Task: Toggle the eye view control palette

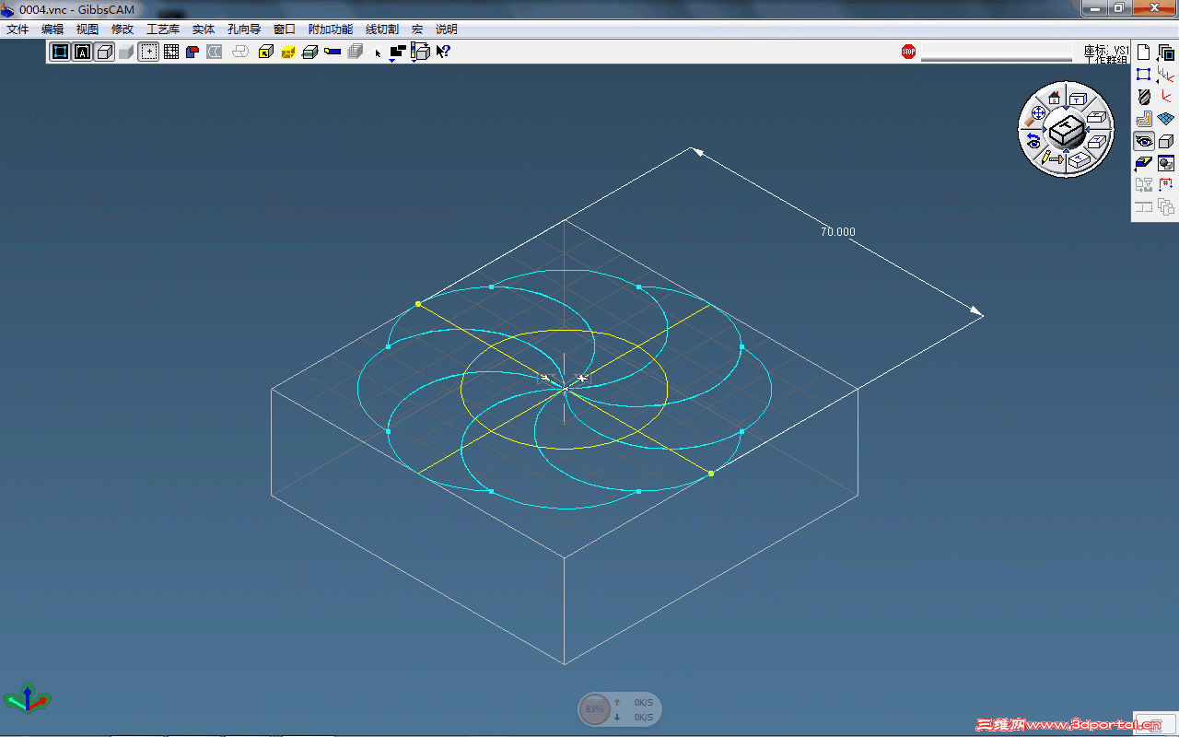Action: coord(1144,141)
